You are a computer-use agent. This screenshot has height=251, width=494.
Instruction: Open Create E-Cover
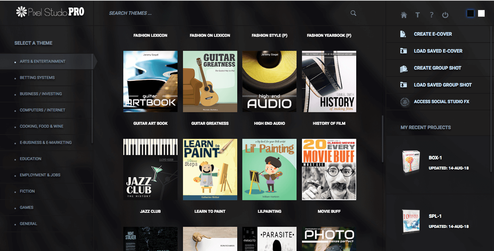click(433, 34)
